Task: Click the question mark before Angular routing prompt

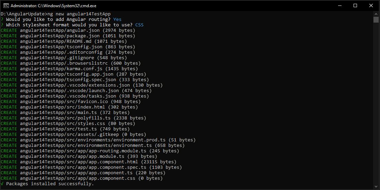Action: click(2, 20)
